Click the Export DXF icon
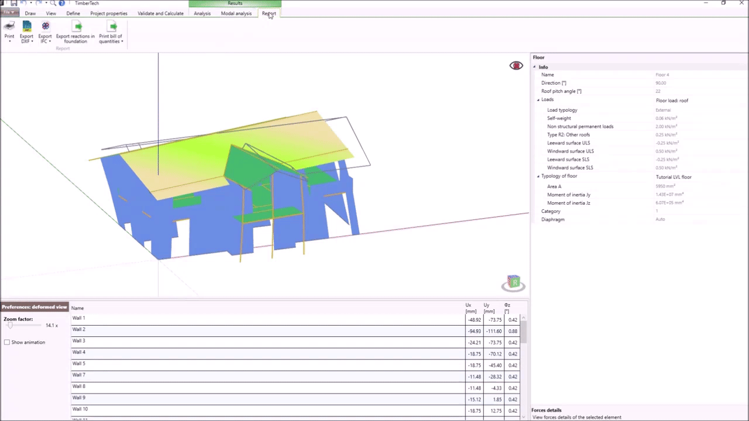Screen dimensions: 749x421 tap(27, 26)
